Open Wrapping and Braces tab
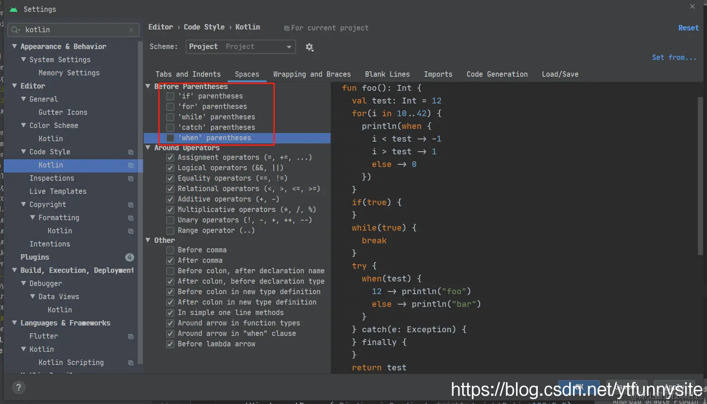This screenshot has height=404, width=707. click(x=312, y=74)
